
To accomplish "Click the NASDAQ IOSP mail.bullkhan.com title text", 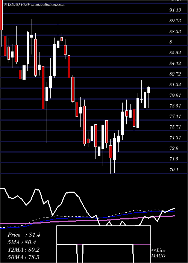I will click(x=34, y=5).
